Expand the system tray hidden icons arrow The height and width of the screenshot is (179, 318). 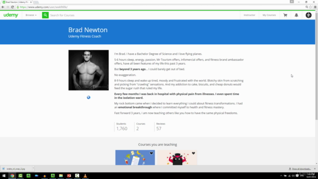[281, 176]
